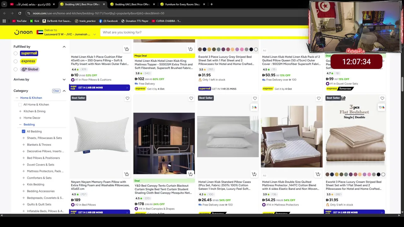Expand Home Decor category
The width and height of the screenshot is (404, 227).
[20, 118]
